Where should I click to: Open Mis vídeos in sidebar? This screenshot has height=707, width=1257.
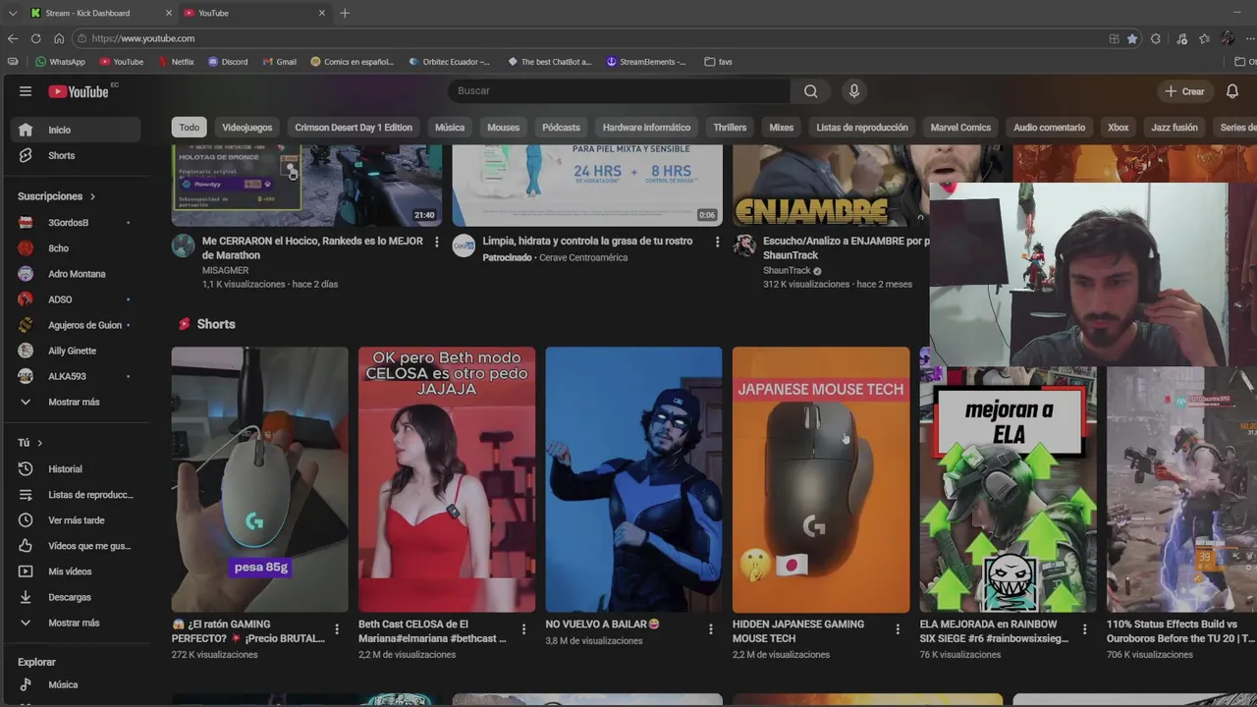click(x=76, y=571)
